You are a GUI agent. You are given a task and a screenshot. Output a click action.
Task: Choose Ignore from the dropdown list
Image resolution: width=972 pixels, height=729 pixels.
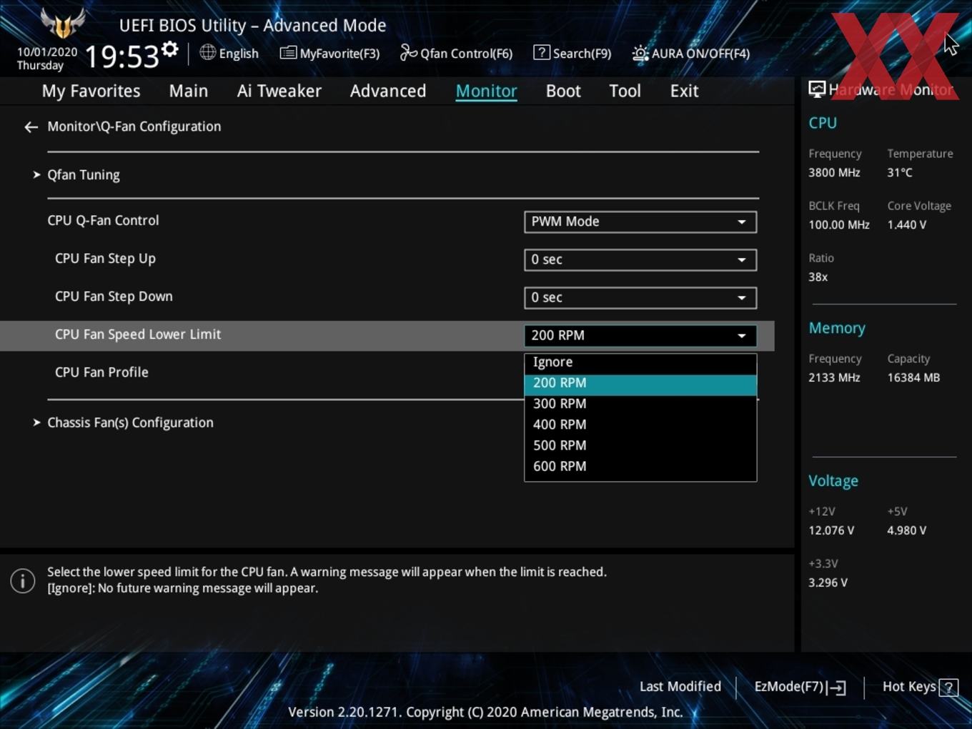pos(640,362)
